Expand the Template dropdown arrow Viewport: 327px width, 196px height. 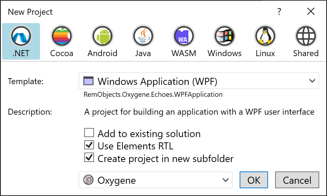[312, 81]
